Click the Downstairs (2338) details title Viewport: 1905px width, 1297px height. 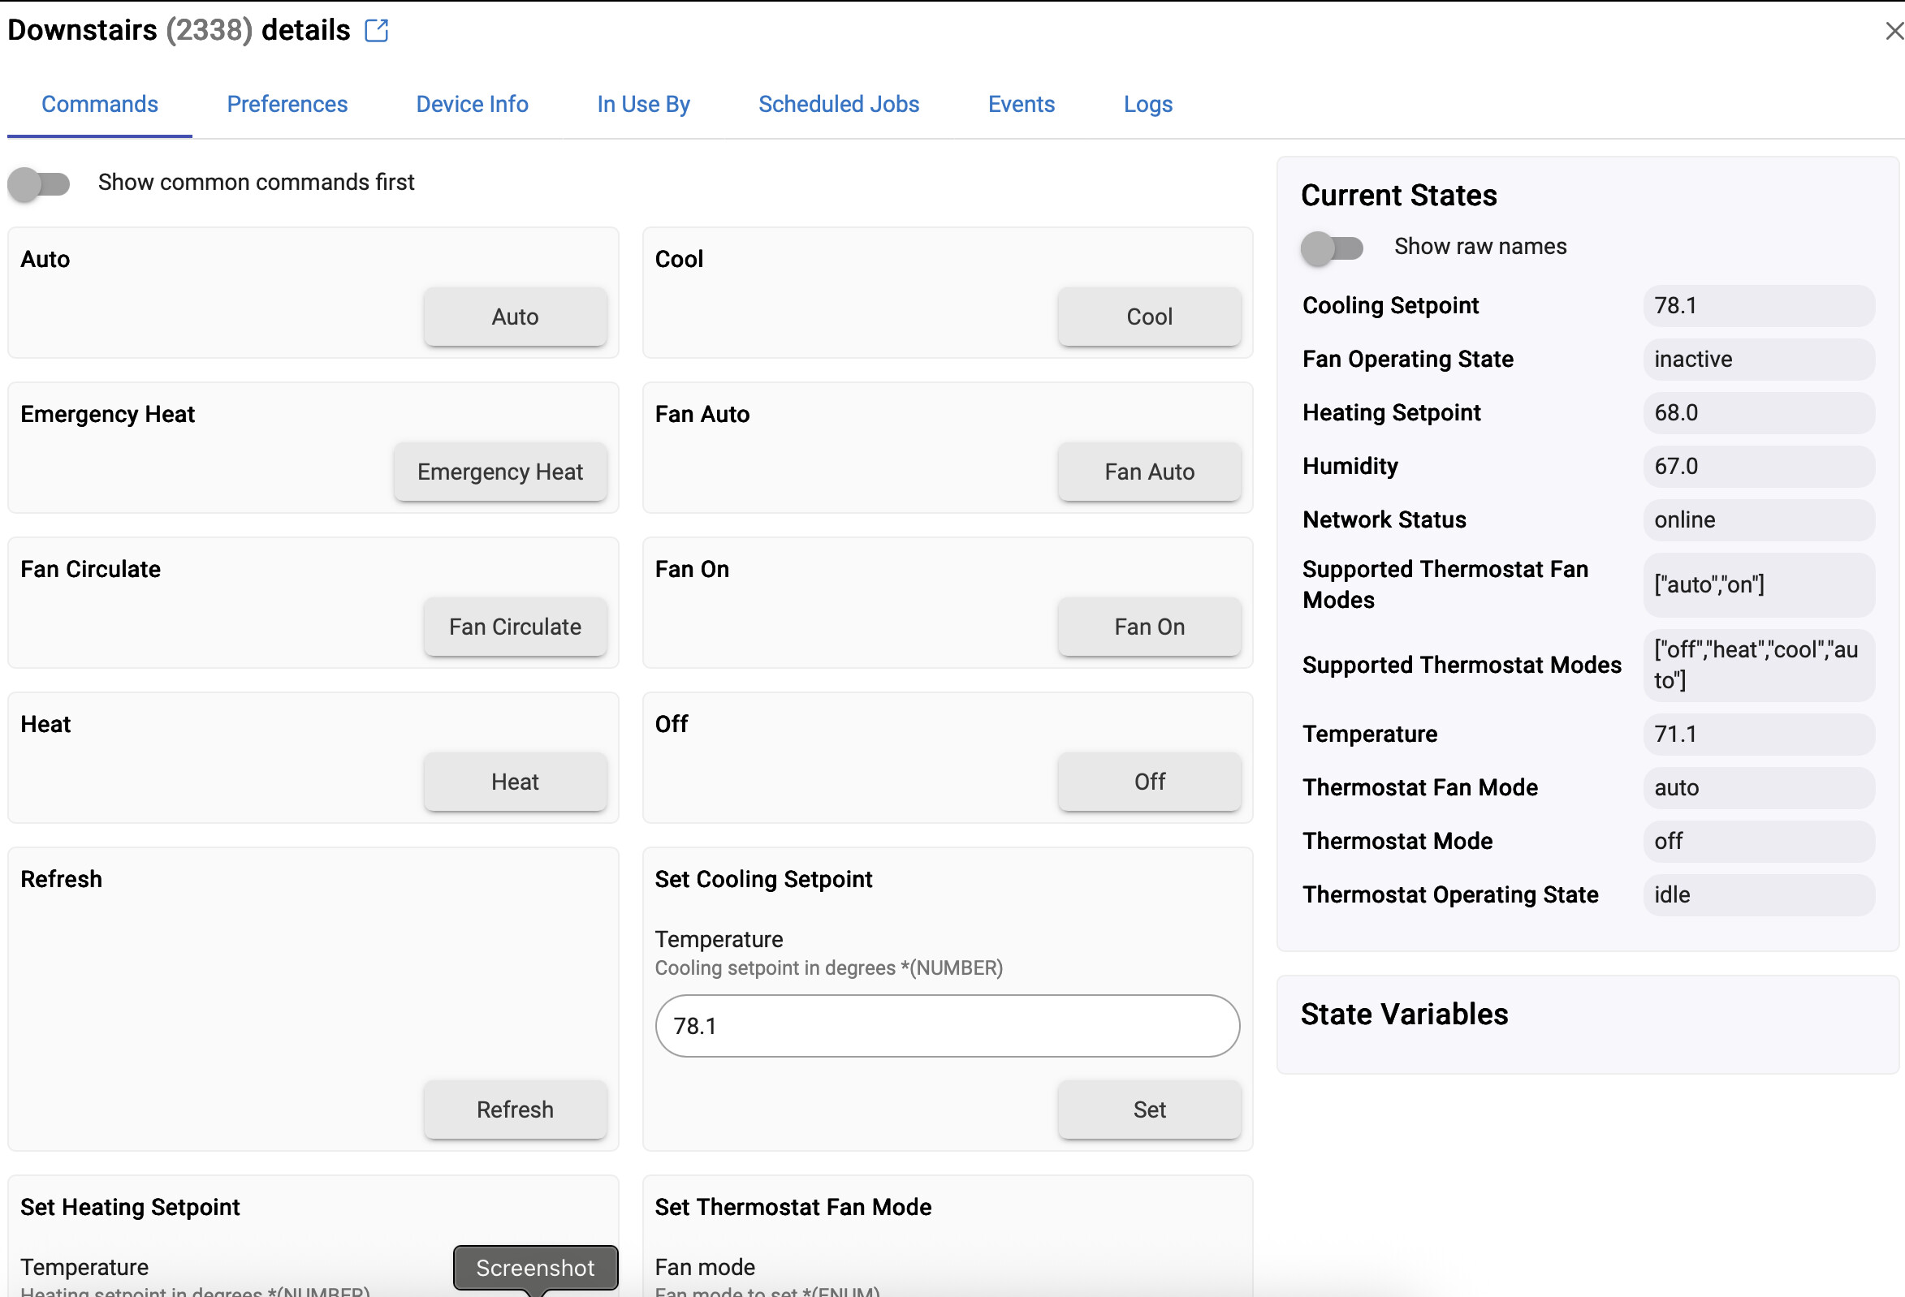coord(179,30)
